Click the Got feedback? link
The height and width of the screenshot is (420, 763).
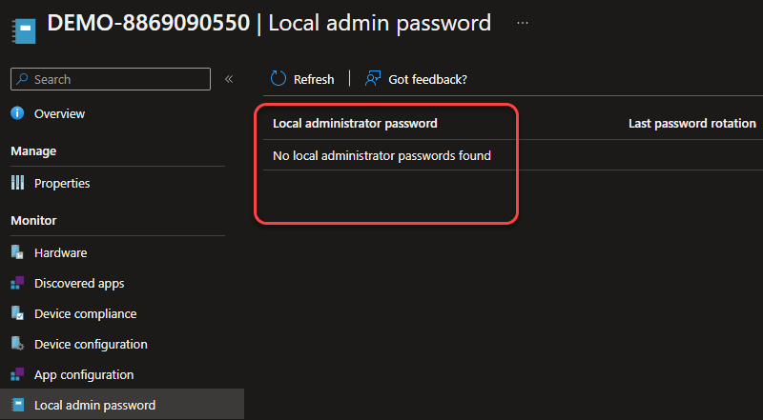[427, 79]
